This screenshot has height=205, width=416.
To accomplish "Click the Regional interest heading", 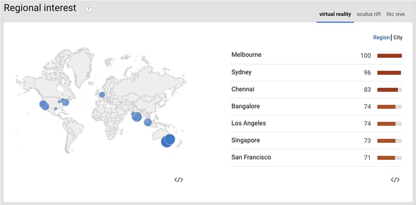I will click(x=40, y=8).
